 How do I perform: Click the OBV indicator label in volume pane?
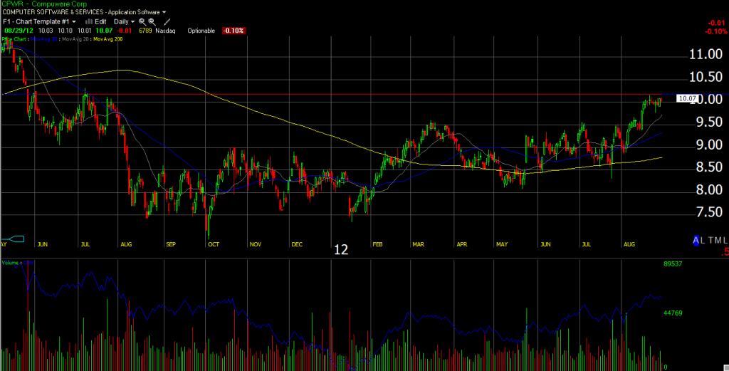coord(30,263)
